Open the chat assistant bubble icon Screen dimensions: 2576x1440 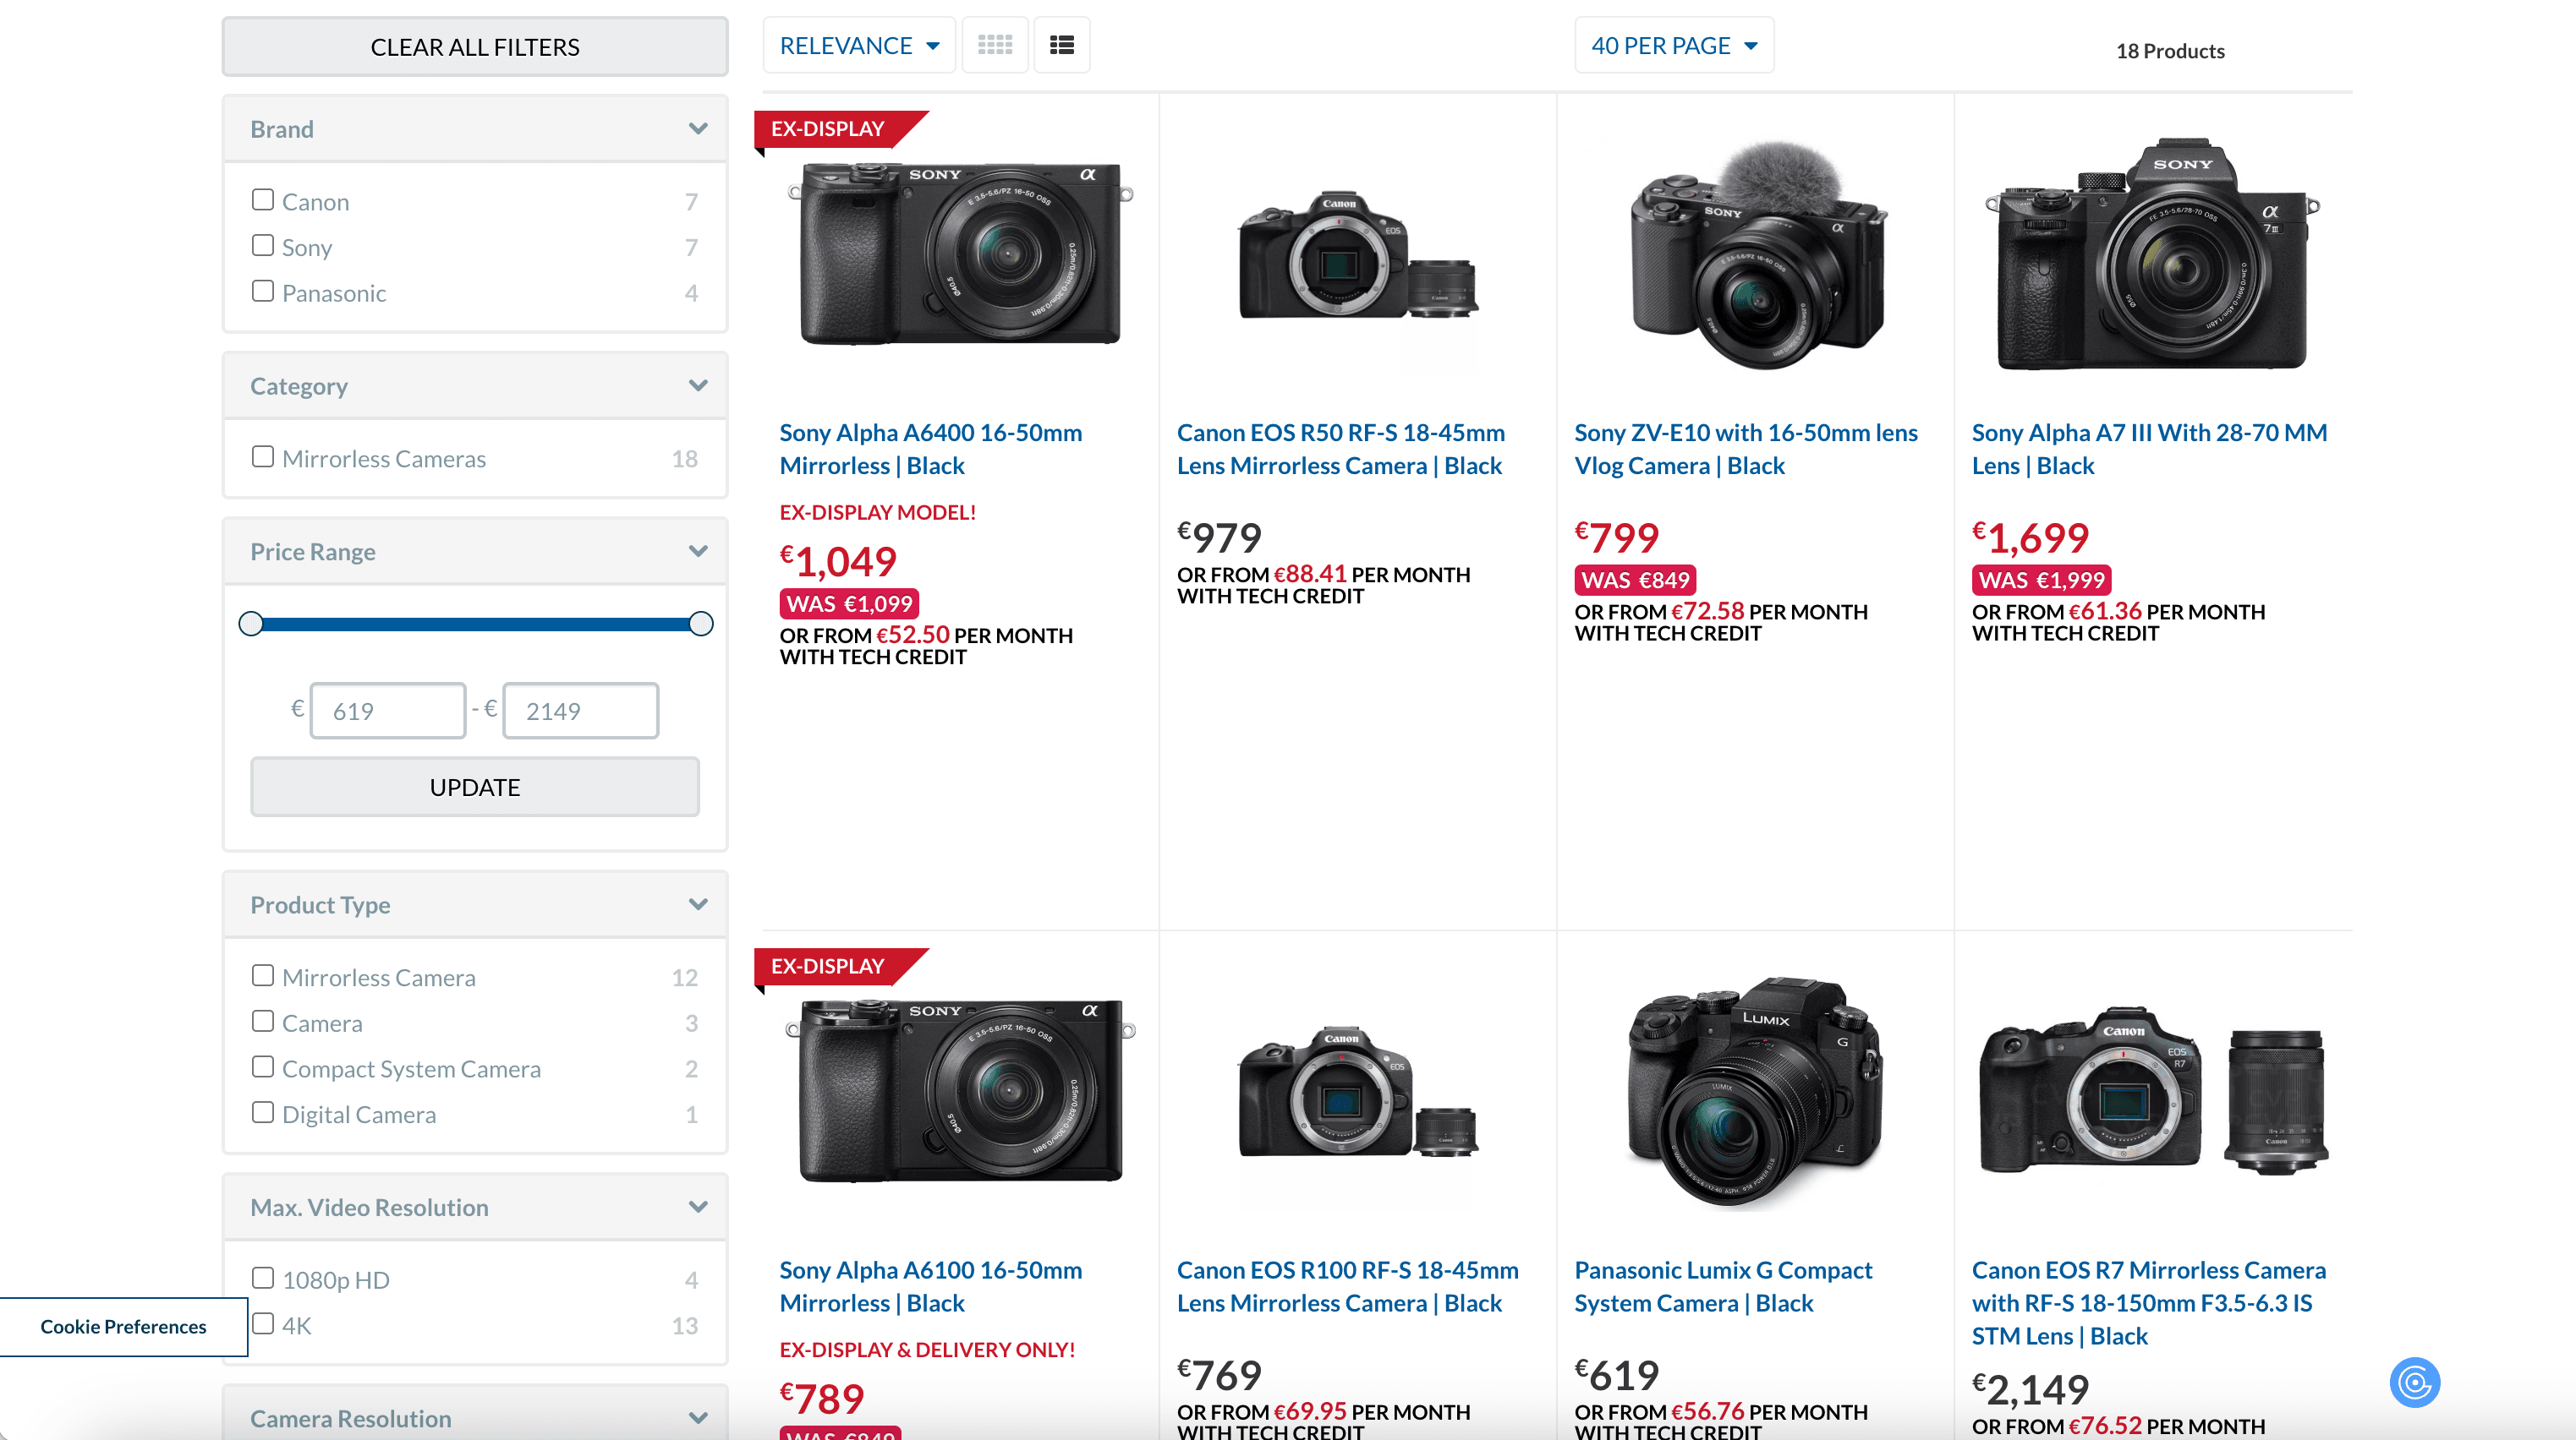(2414, 1382)
